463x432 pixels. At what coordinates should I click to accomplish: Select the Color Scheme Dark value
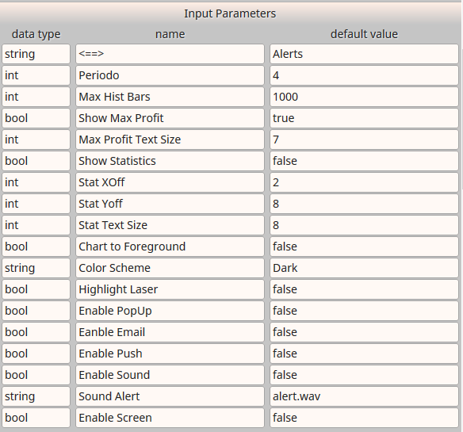(364, 268)
